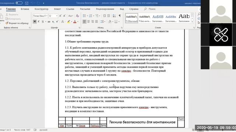Screen dimensions: 236x132
Task: Apply yellow text highlight color
Action: [x=69, y=22]
